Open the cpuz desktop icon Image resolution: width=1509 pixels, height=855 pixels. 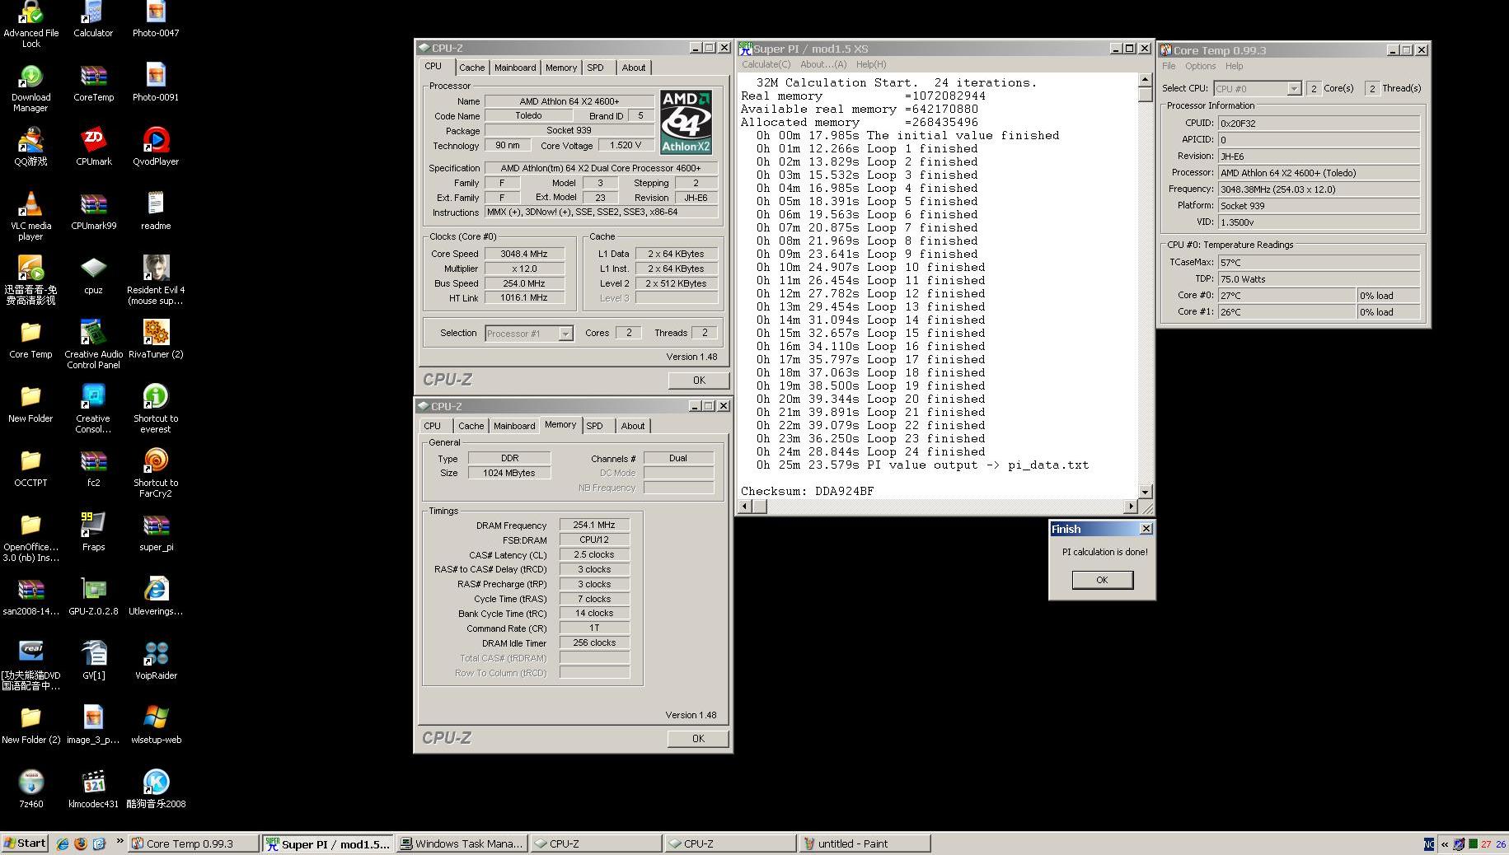pyautogui.click(x=93, y=275)
